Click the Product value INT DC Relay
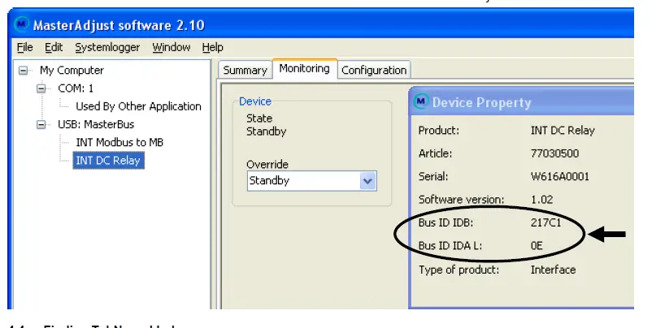This screenshot has width=652, height=328. pos(563,131)
